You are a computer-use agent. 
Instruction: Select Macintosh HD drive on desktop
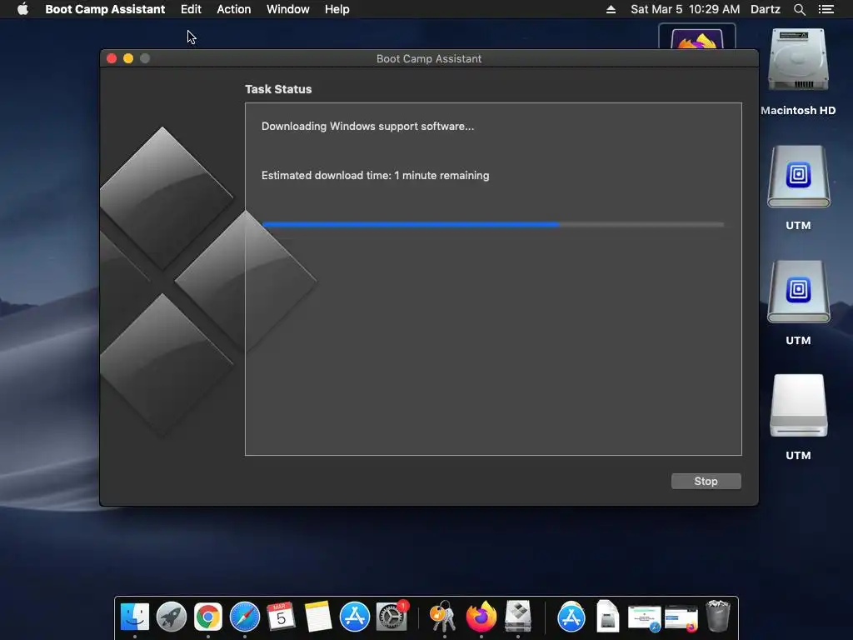coord(798,60)
